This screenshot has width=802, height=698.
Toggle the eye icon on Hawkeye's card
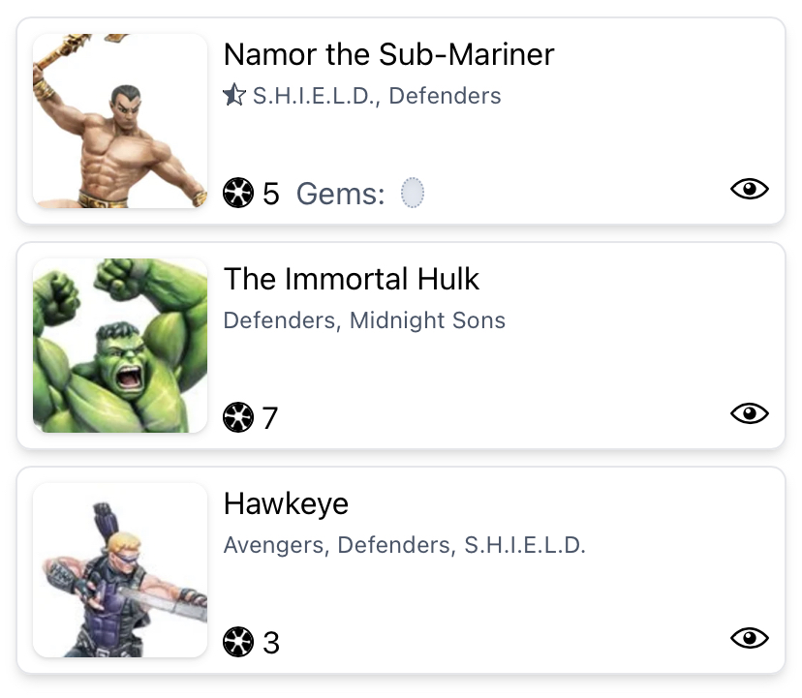[x=749, y=638]
